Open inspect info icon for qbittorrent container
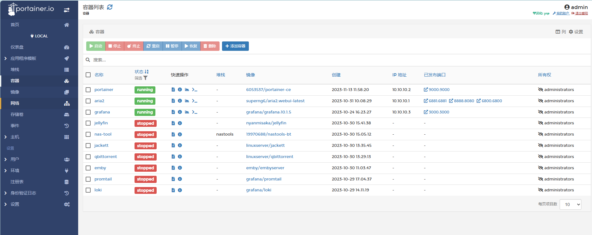This screenshot has width=592, height=235. pos(180,156)
